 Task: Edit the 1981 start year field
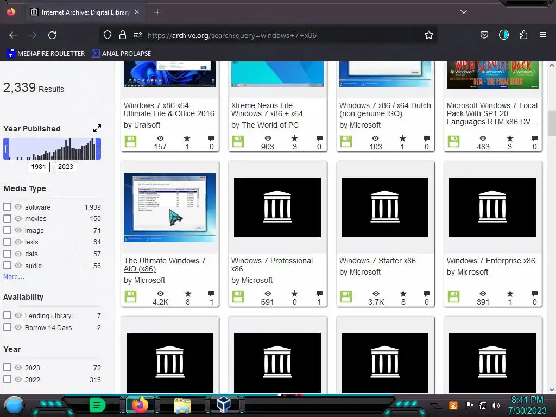click(39, 167)
